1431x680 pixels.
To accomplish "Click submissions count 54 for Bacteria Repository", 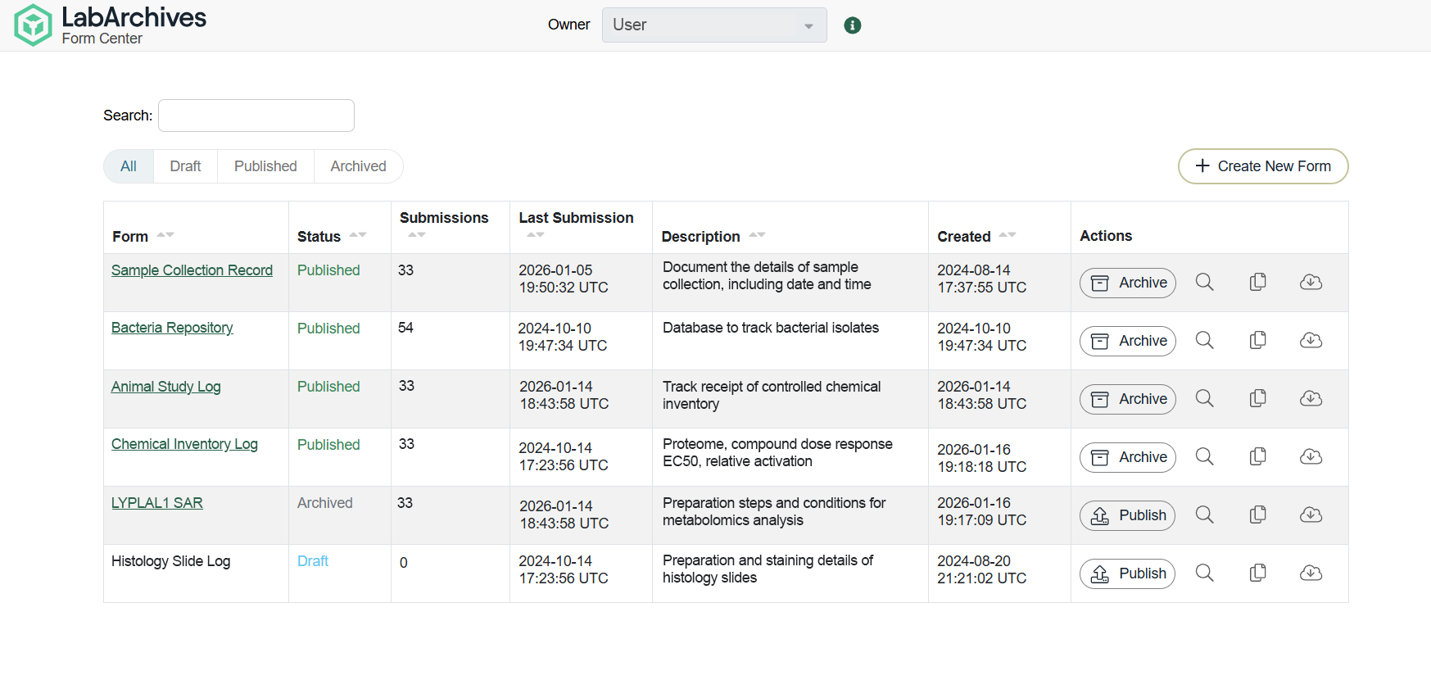I will 405,328.
